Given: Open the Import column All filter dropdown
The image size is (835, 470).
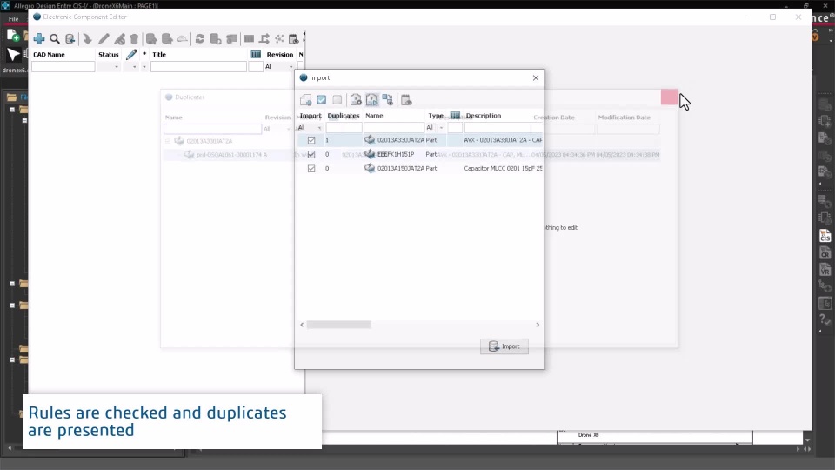Looking at the screenshot, I should 319,128.
